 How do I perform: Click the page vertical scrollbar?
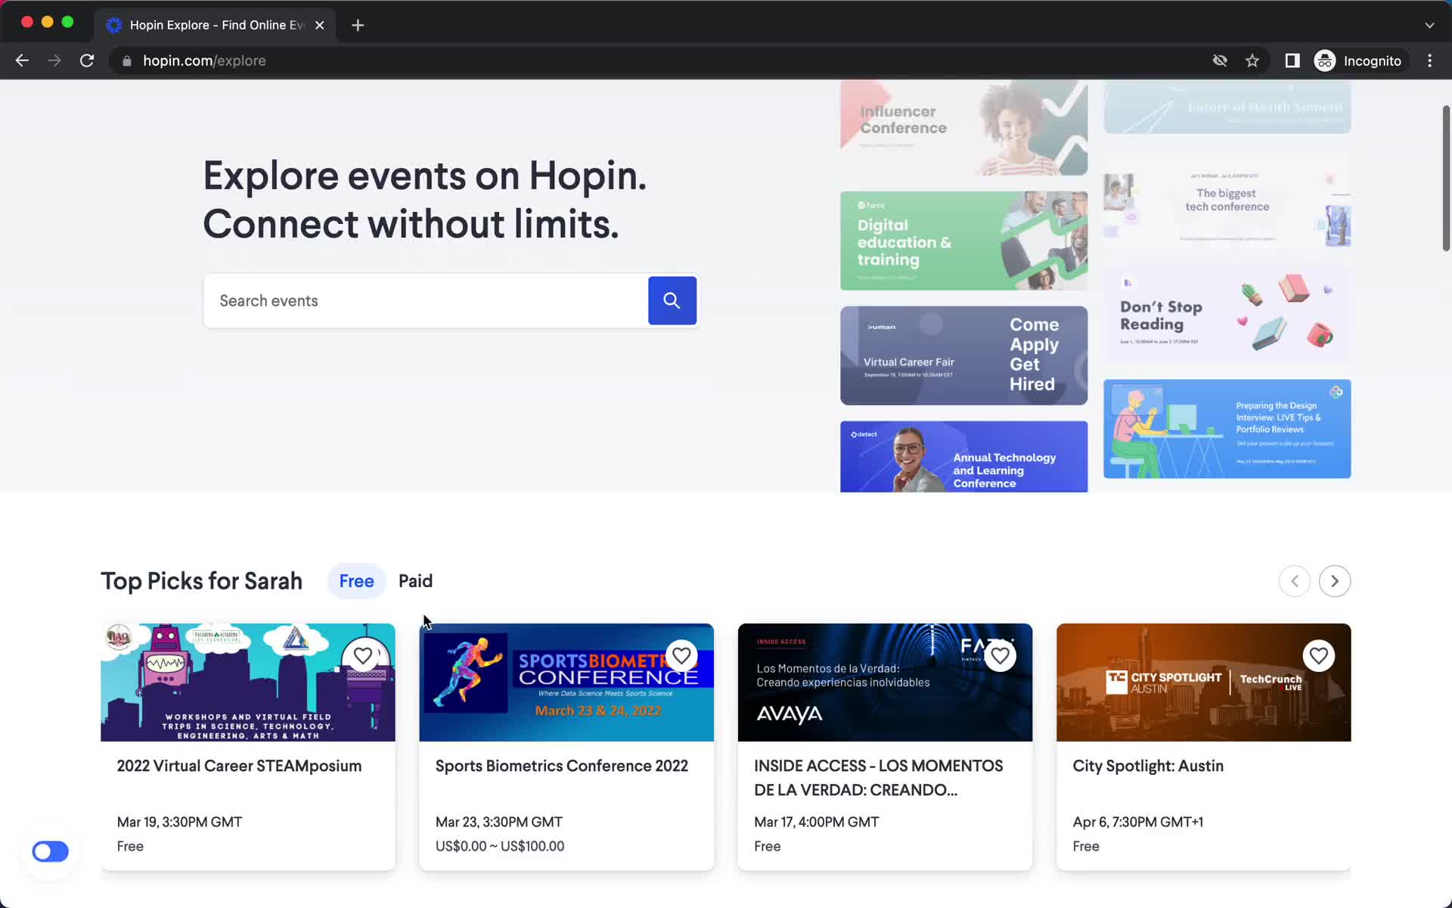click(1446, 179)
